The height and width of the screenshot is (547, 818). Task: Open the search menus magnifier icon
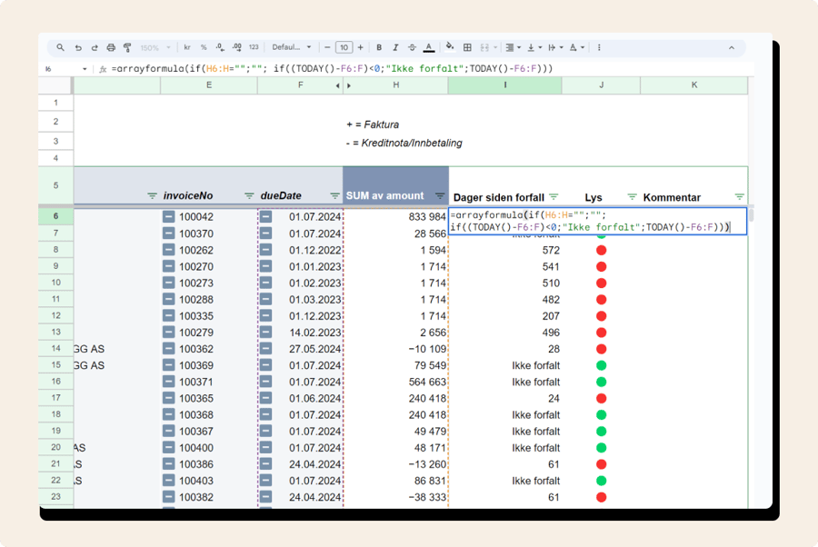61,47
